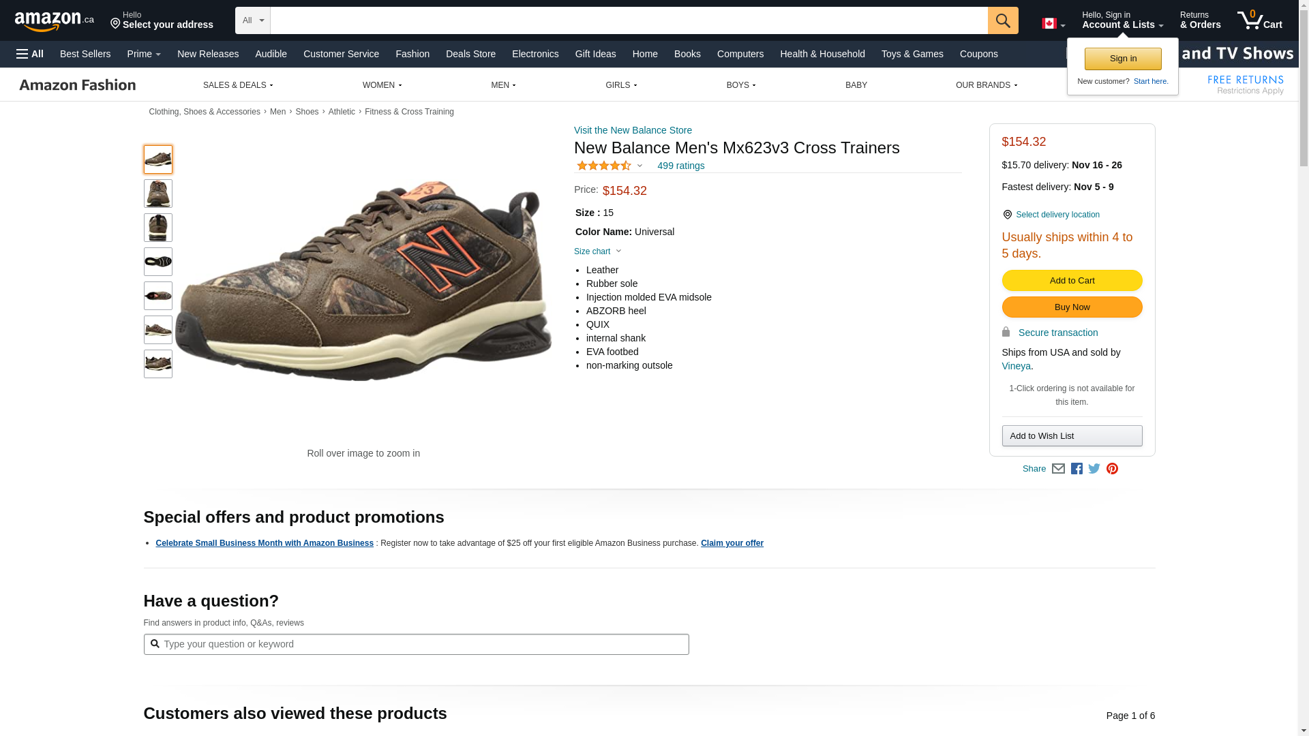The image size is (1309, 736).
Task: Open the Deals Store nav item
Action: [470, 54]
